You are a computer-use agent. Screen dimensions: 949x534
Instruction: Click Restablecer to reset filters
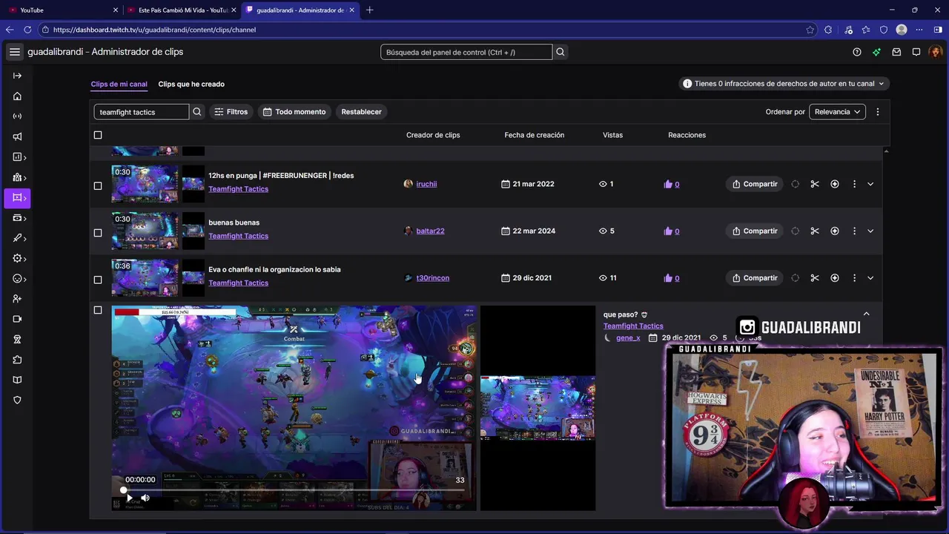361,112
